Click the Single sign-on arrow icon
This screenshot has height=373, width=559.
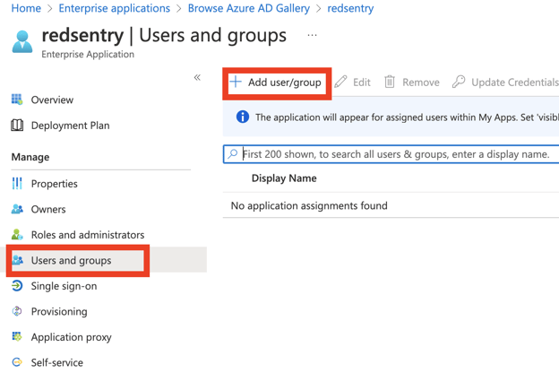pos(17,286)
